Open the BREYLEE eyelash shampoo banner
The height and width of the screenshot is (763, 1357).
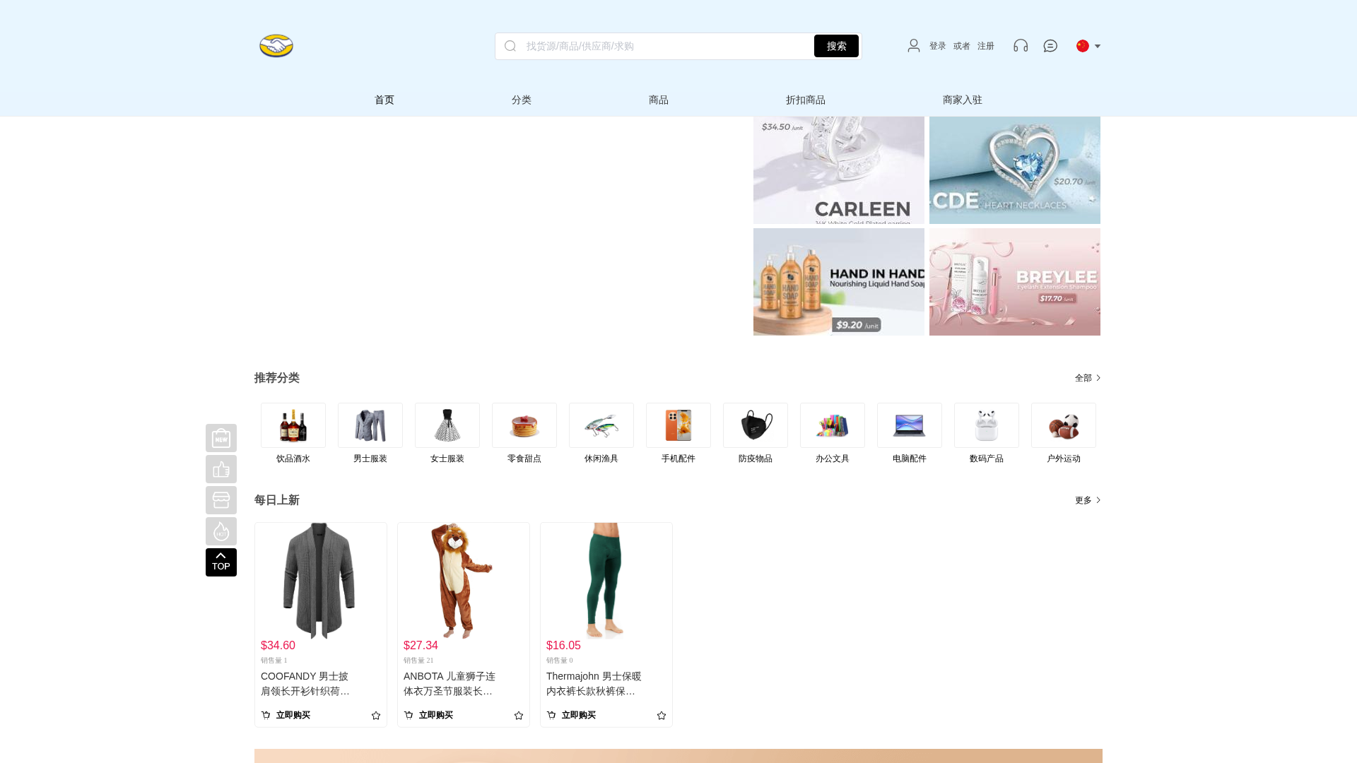1015,282
